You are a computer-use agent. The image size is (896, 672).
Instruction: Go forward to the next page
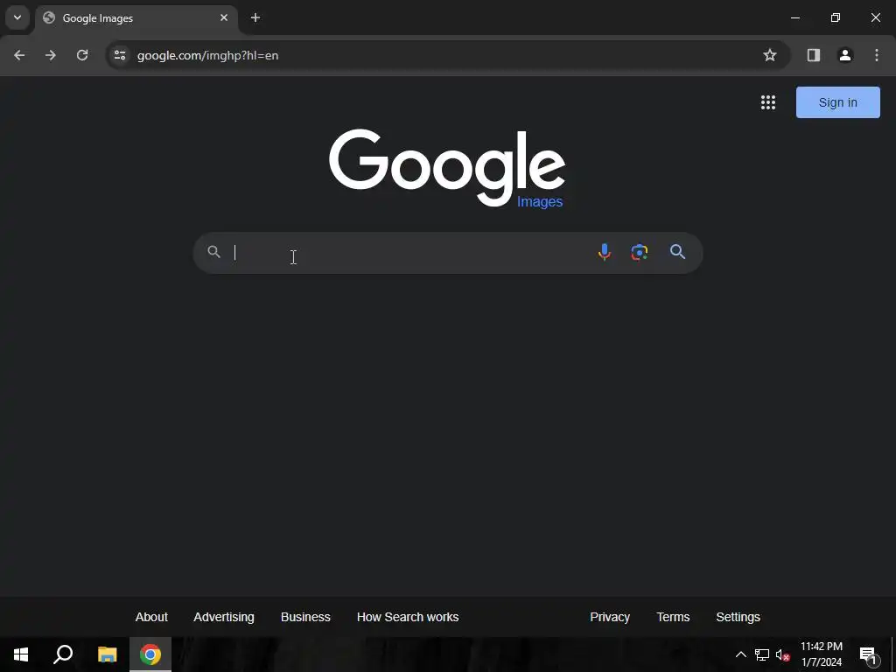pos(51,55)
